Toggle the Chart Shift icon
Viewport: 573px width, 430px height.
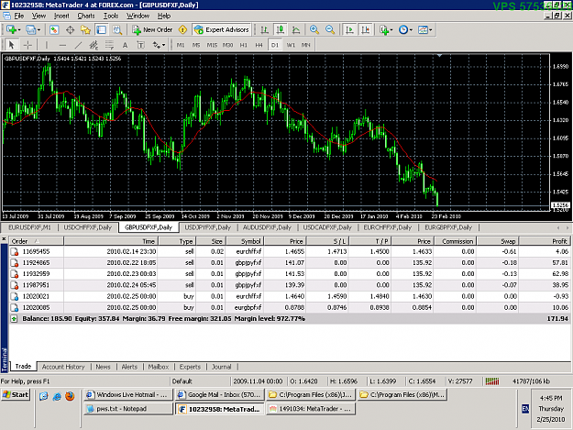365,29
